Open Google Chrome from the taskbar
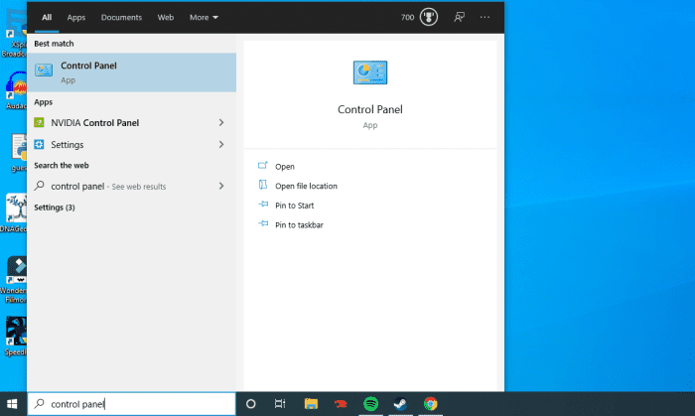 [430, 404]
